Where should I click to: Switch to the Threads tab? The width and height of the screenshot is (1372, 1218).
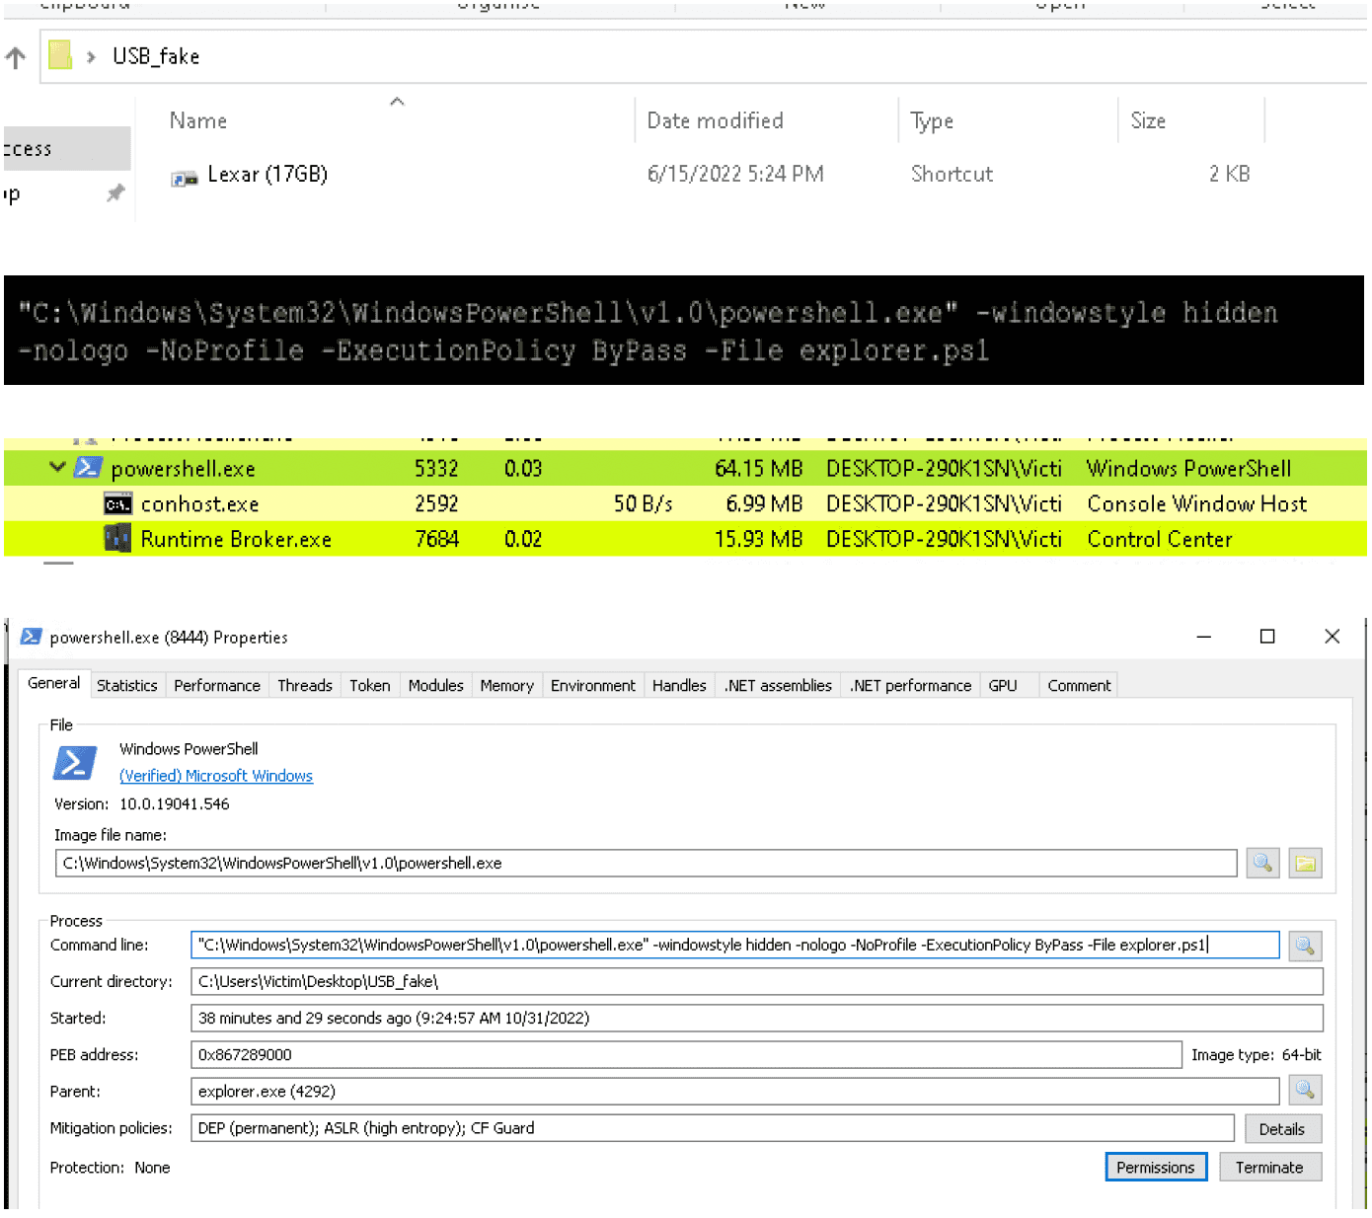(x=304, y=685)
